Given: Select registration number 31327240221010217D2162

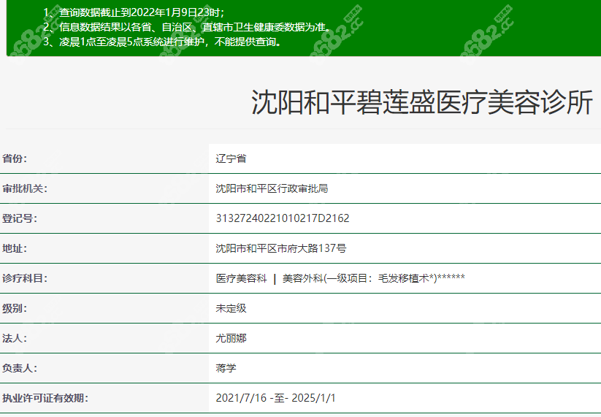Looking at the screenshot, I should [283, 218].
